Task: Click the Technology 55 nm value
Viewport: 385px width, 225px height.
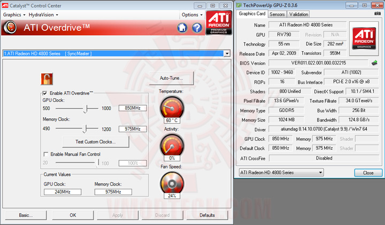Action: [284, 44]
